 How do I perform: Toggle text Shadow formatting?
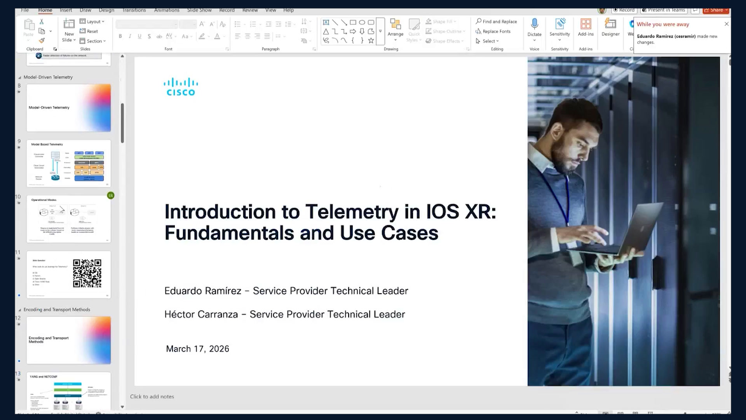tap(149, 36)
